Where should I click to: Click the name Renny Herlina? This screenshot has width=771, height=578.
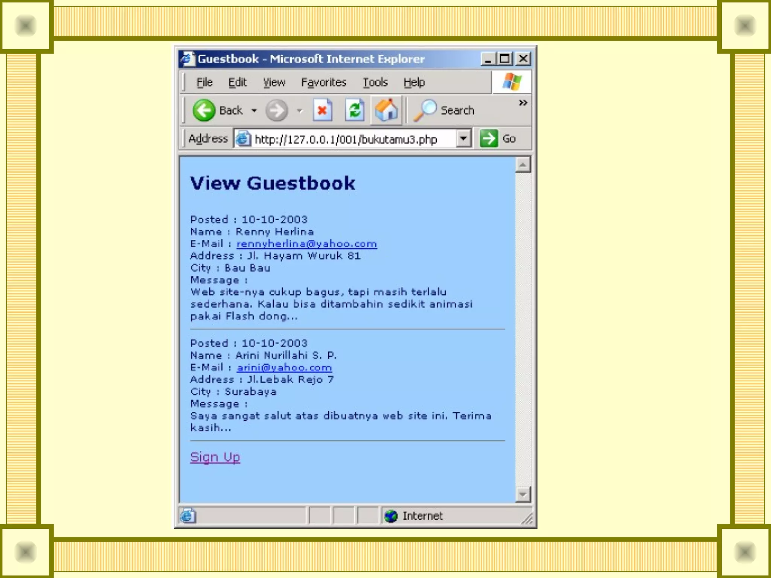[274, 232]
